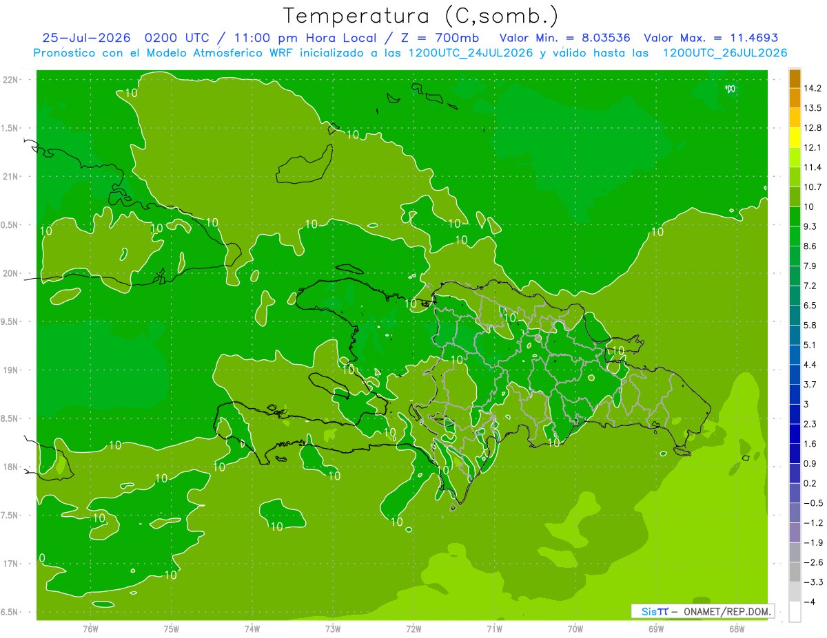The image size is (827, 638).
Task: Click the 12.8 value on the color scale
Action: [813, 128]
